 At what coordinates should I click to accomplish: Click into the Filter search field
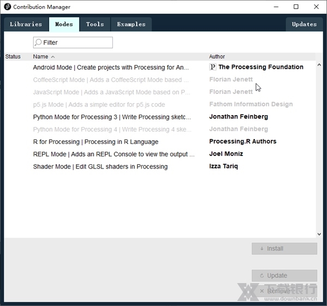click(x=73, y=43)
